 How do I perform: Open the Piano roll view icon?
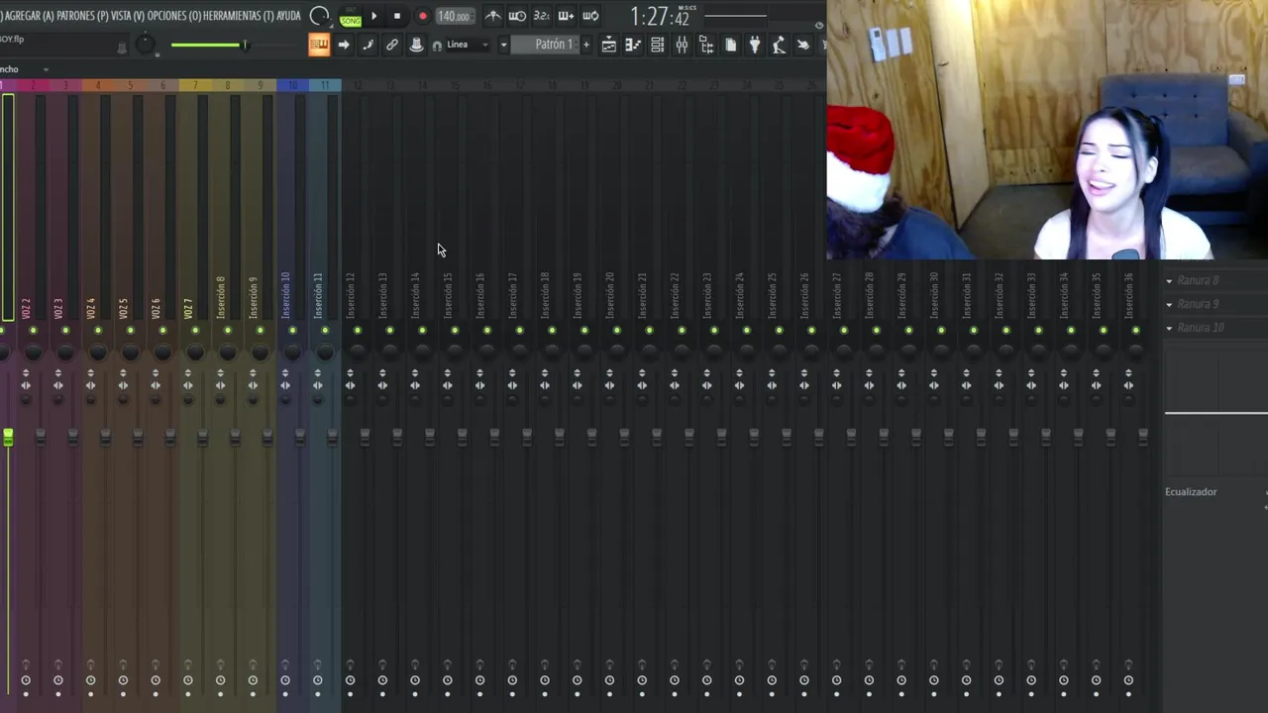point(633,45)
